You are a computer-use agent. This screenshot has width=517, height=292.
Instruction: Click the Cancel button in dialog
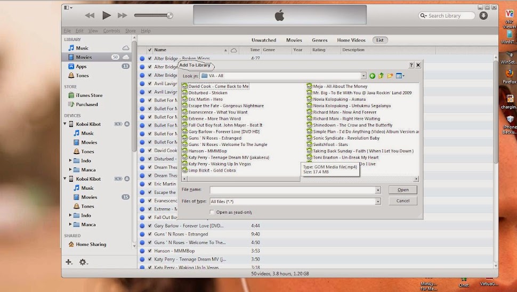403,201
